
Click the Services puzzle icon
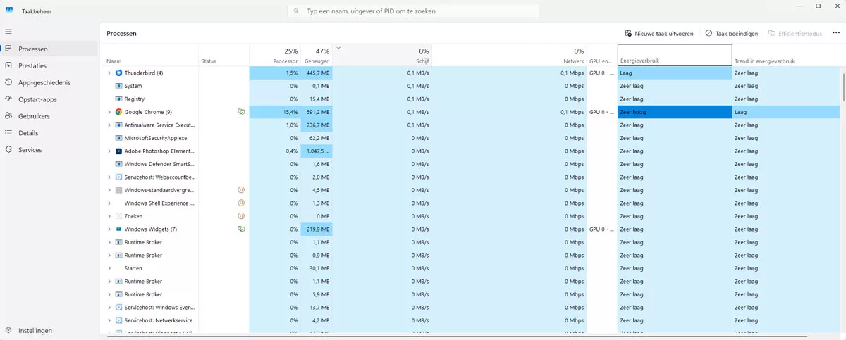pyautogui.click(x=8, y=150)
